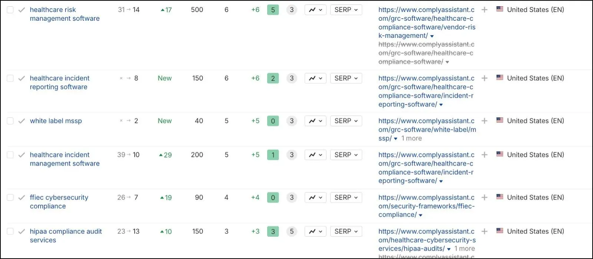Open SERP dropdown for healthcare incident management software
Viewport: 593px width, 259px height.
click(x=346, y=155)
